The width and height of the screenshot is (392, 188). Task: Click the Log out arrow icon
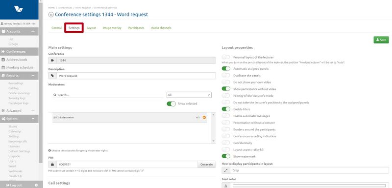(7, 185)
